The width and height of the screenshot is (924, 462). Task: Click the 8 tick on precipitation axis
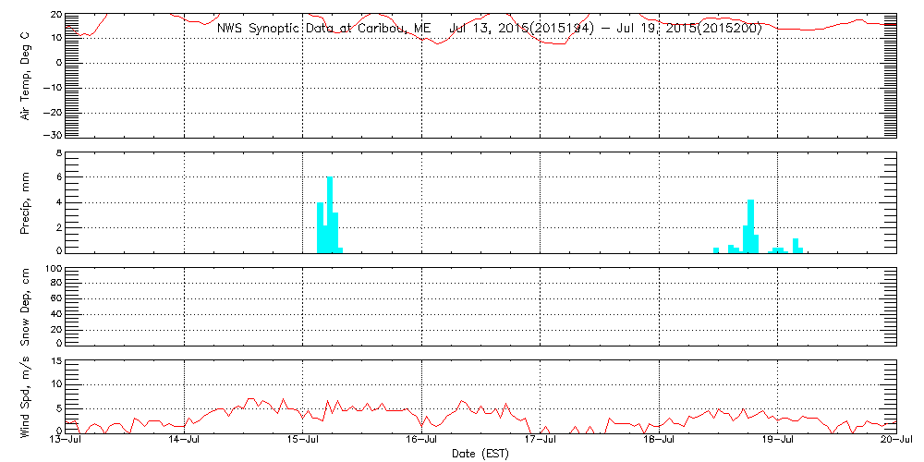[x=58, y=153]
